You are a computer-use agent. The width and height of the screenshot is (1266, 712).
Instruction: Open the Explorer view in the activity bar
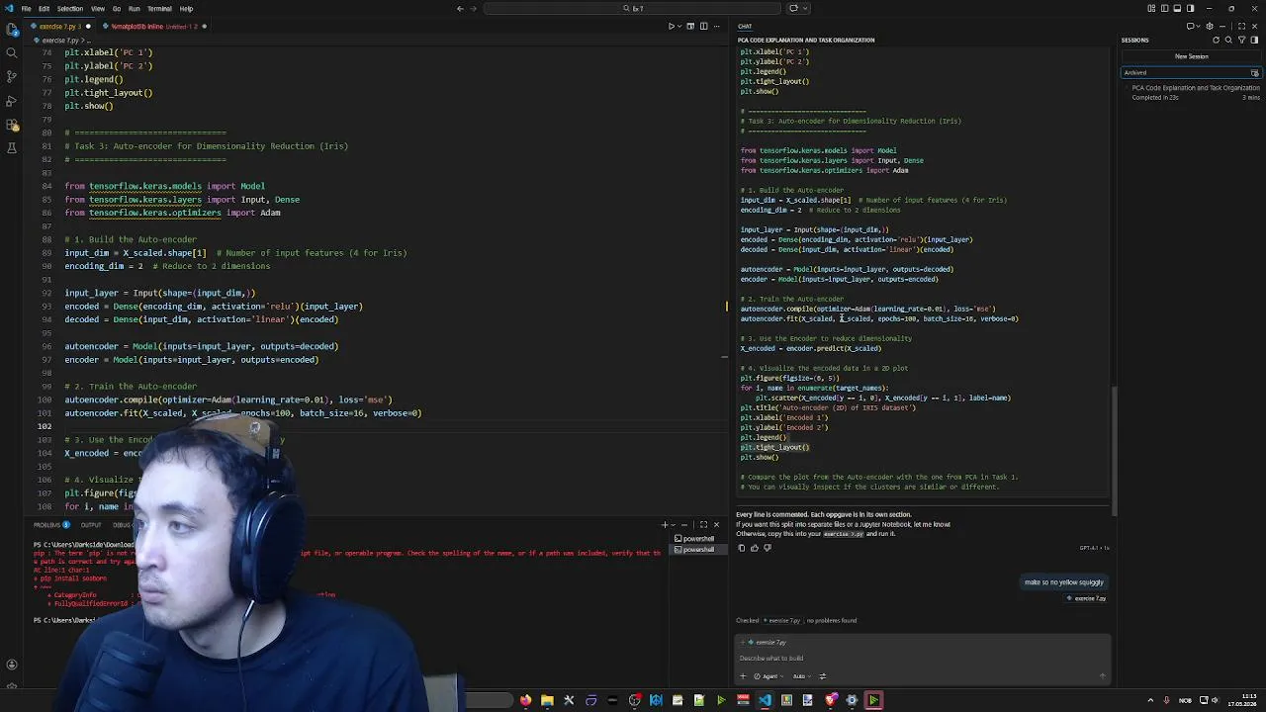pyautogui.click(x=11, y=29)
